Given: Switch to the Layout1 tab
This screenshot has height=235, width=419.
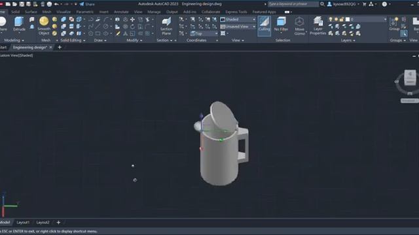Looking at the screenshot, I should [x=23, y=222].
